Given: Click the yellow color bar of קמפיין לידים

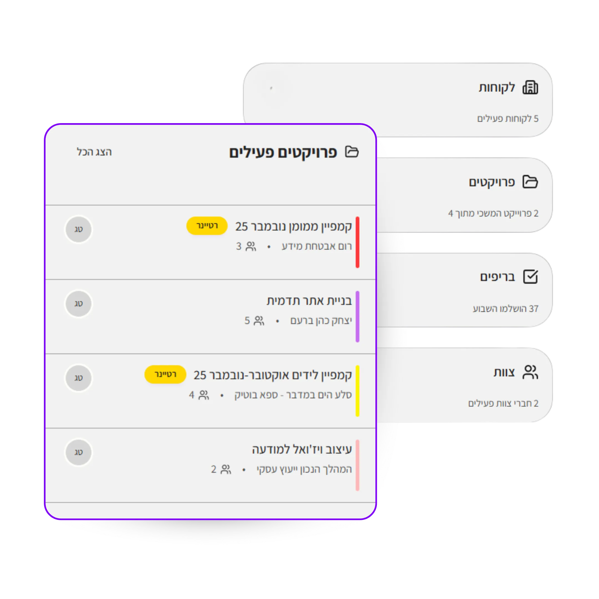Looking at the screenshot, I should click(357, 391).
